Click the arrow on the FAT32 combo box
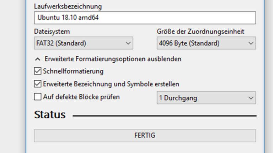This screenshot has width=273, height=153. (x=128, y=44)
